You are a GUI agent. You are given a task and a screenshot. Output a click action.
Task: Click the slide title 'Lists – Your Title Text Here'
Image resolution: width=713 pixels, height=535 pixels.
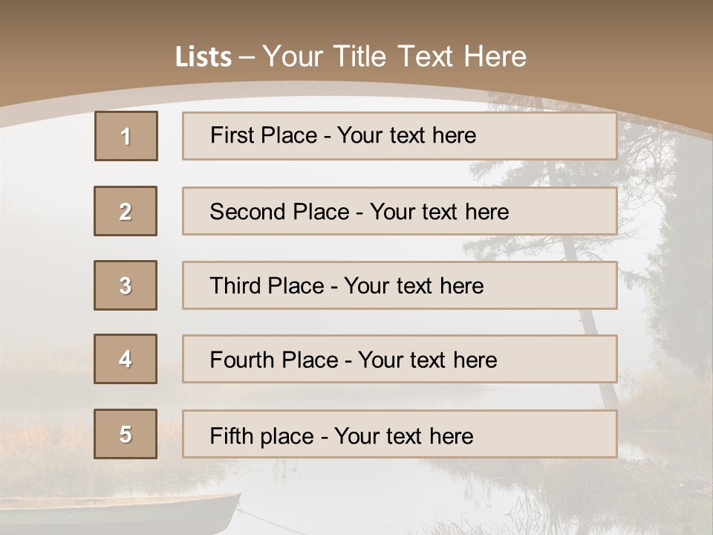[x=351, y=56]
